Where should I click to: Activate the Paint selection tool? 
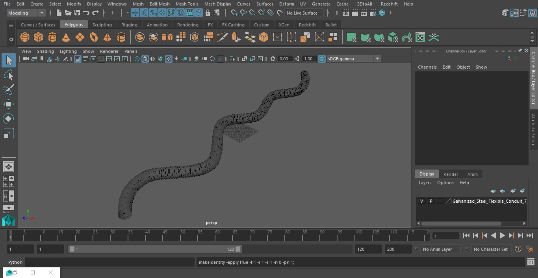tap(8, 90)
